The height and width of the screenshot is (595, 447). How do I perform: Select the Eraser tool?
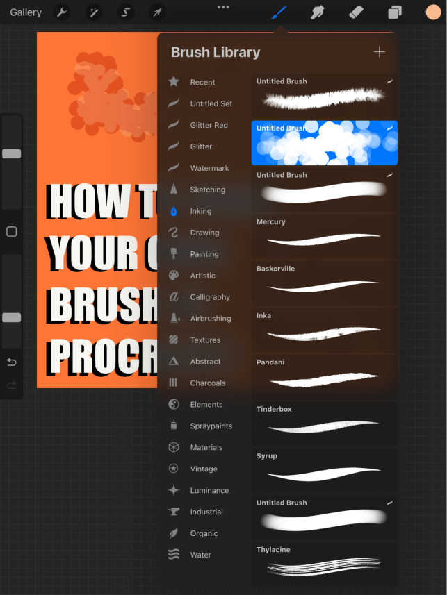pyautogui.click(x=356, y=12)
